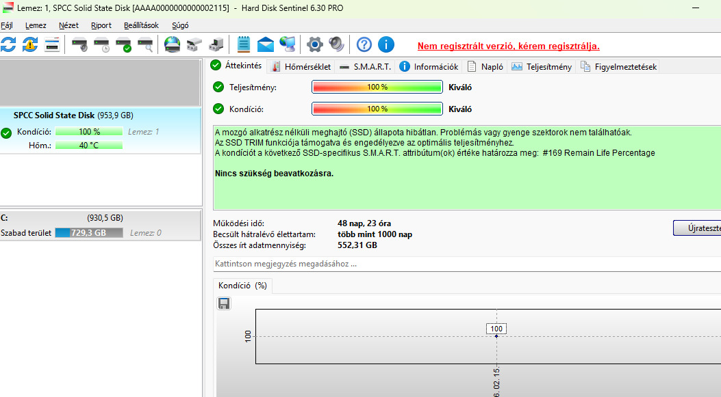Click the drive with network connectors icon
This screenshot has width=721, height=397.
(x=194, y=44)
